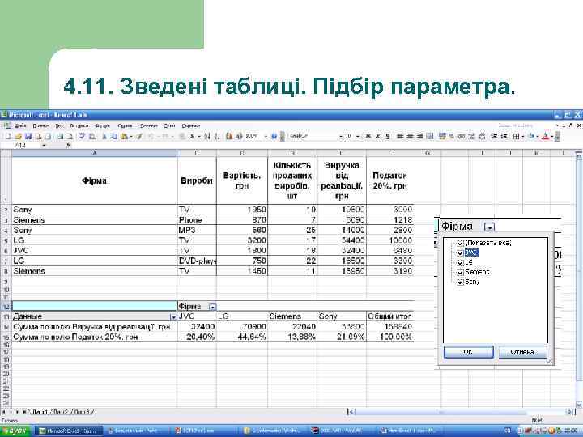Click the Center alignment icon
This screenshot has width=583, height=437.
(x=410, y=137)
